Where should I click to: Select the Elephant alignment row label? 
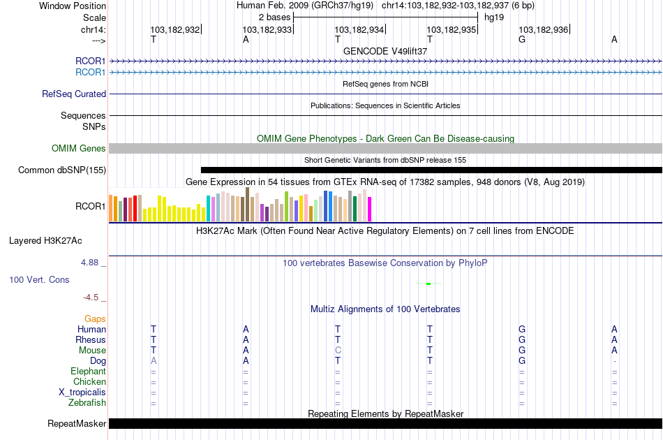[x=88, y=371]
